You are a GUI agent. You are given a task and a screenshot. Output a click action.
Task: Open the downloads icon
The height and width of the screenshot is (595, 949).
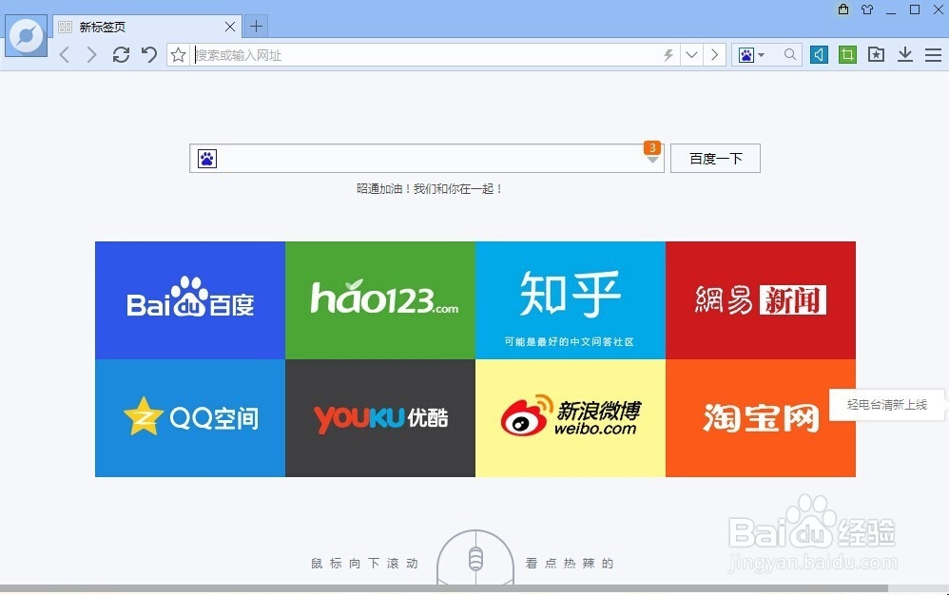(x=905, y=55)
